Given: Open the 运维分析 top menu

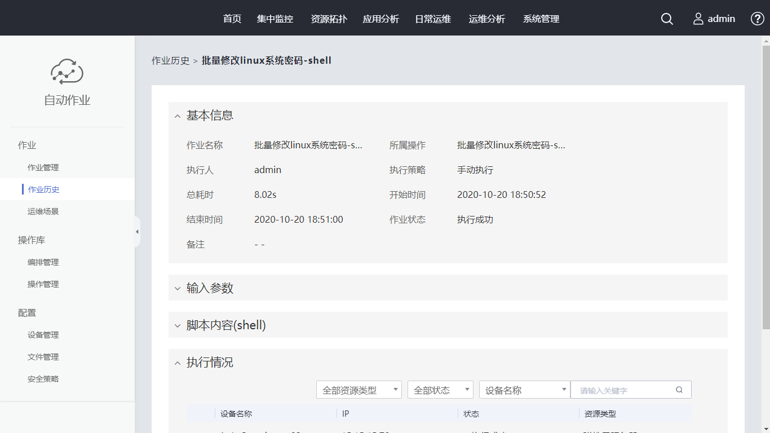Looking at the screenshot, I should (x=487, y=19).
